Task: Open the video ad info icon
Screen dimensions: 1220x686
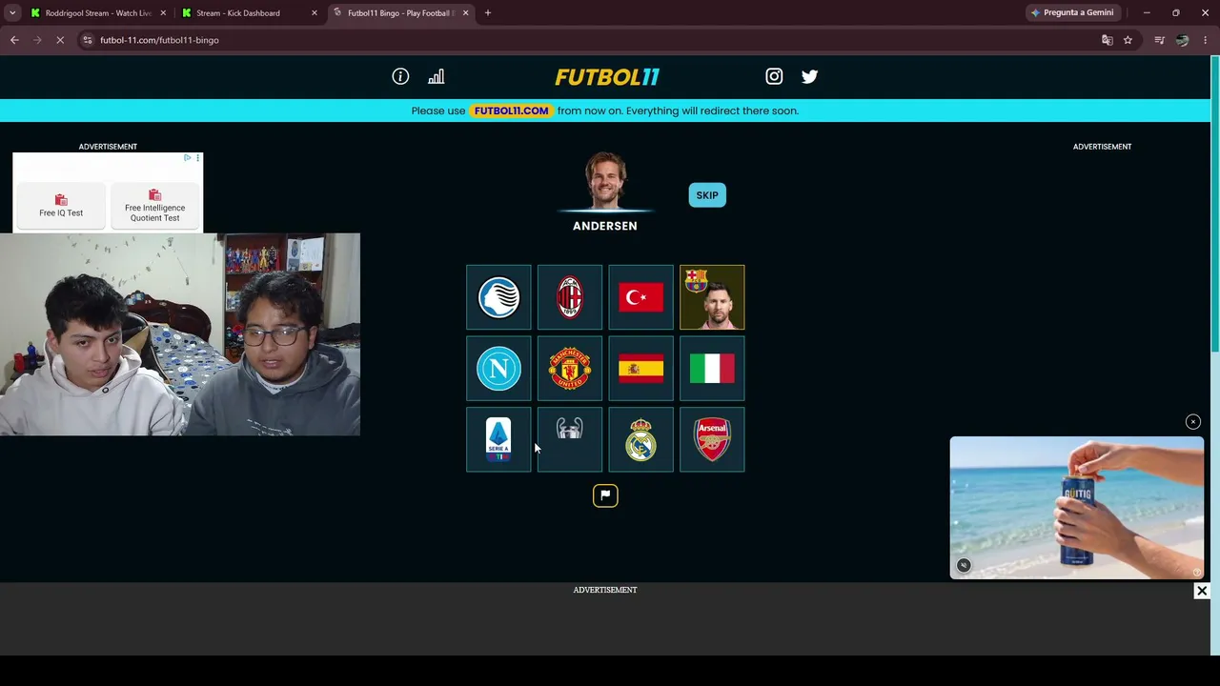Action: (1197, 573)
